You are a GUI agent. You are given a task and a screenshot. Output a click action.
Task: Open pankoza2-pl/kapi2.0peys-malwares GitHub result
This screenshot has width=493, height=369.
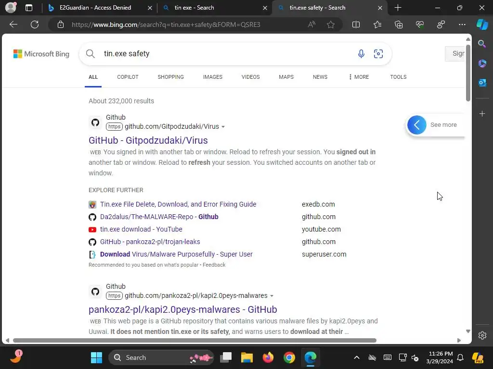click(x=182, y=309)
